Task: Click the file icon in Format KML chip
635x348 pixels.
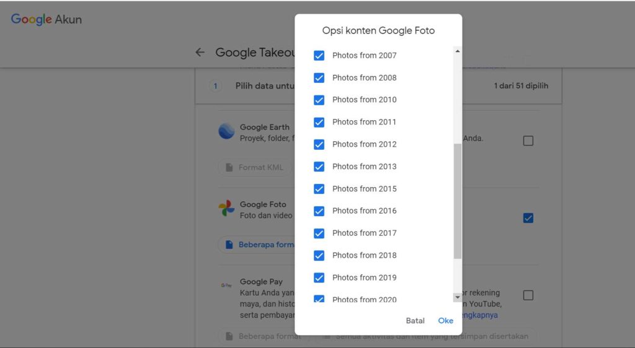Action: [229, 167]
